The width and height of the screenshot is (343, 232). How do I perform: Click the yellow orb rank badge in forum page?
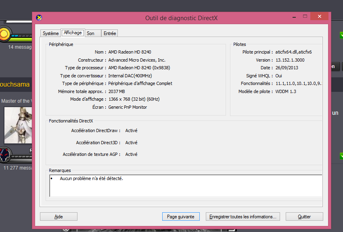pyautogui.click(x=4, y=34)
